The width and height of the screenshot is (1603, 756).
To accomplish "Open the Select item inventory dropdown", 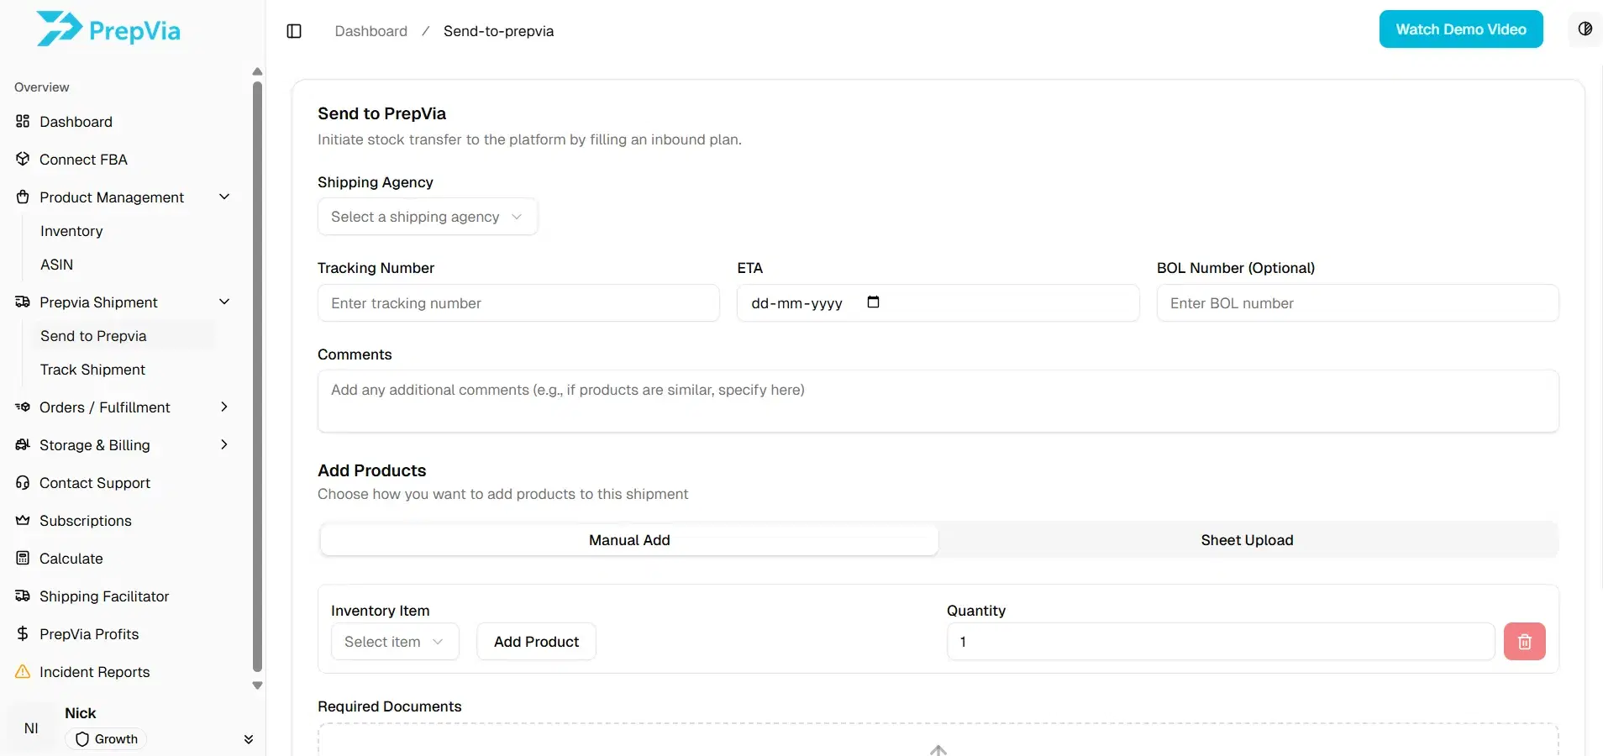I will (395, 641).
